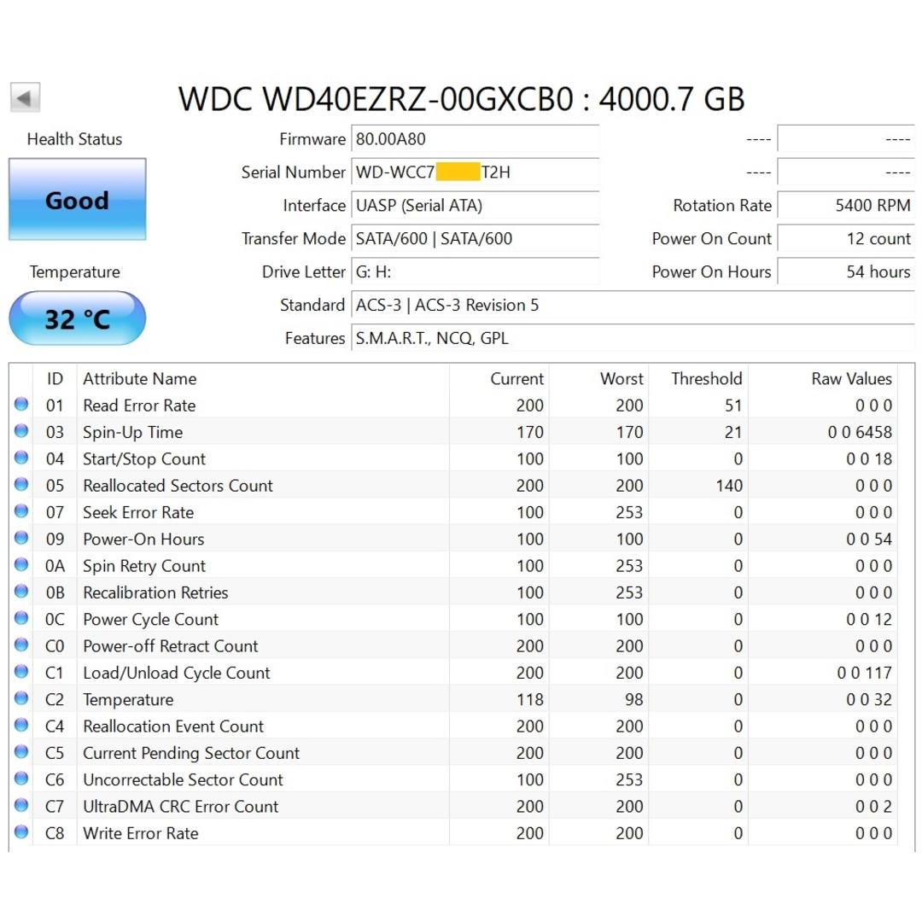Select the Temperature attribute name in the table
Screen dimensions: 922x922
[x=128, y=700]
